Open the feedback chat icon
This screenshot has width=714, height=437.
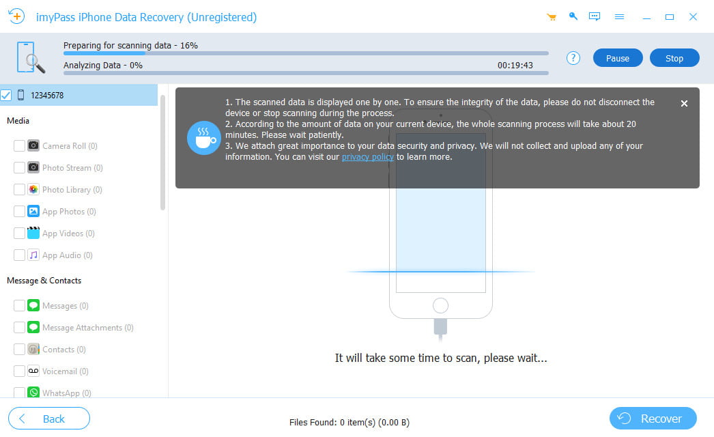click(x=595, y=17)
